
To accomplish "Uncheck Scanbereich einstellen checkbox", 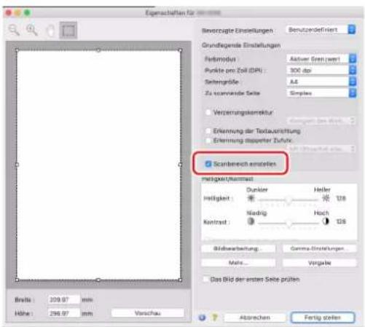I will coord(208,164).
